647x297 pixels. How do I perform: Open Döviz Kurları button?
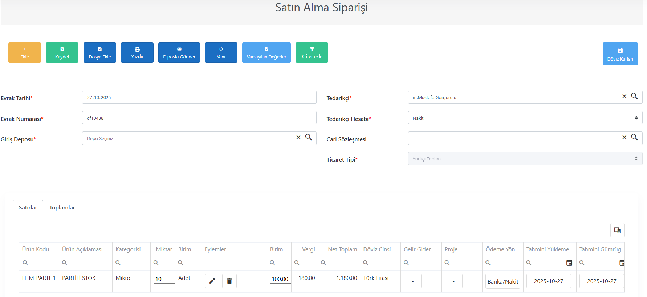[620, 54]
